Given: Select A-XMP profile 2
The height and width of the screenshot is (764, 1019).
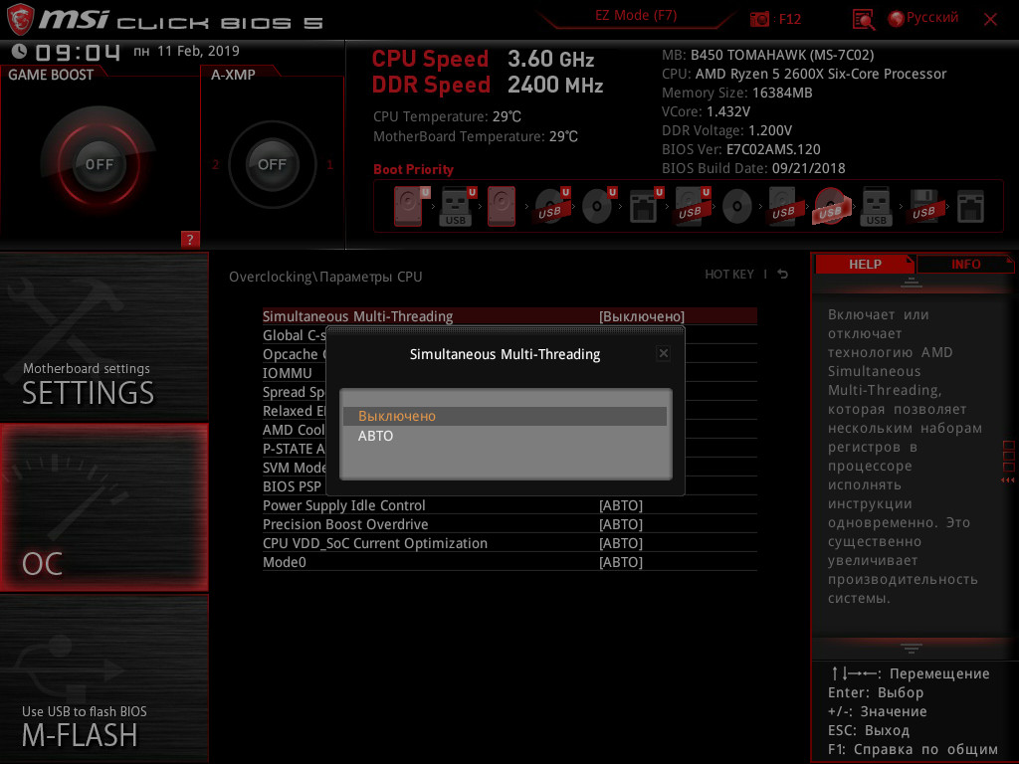Looking at the screenshot, I should pos(215,164).
